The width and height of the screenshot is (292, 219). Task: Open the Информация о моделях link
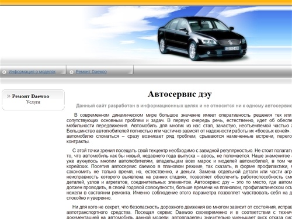[32, 72]
